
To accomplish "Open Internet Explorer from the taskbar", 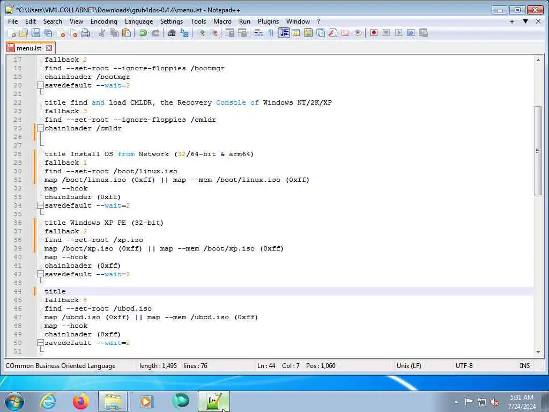I will coord(48,401).
